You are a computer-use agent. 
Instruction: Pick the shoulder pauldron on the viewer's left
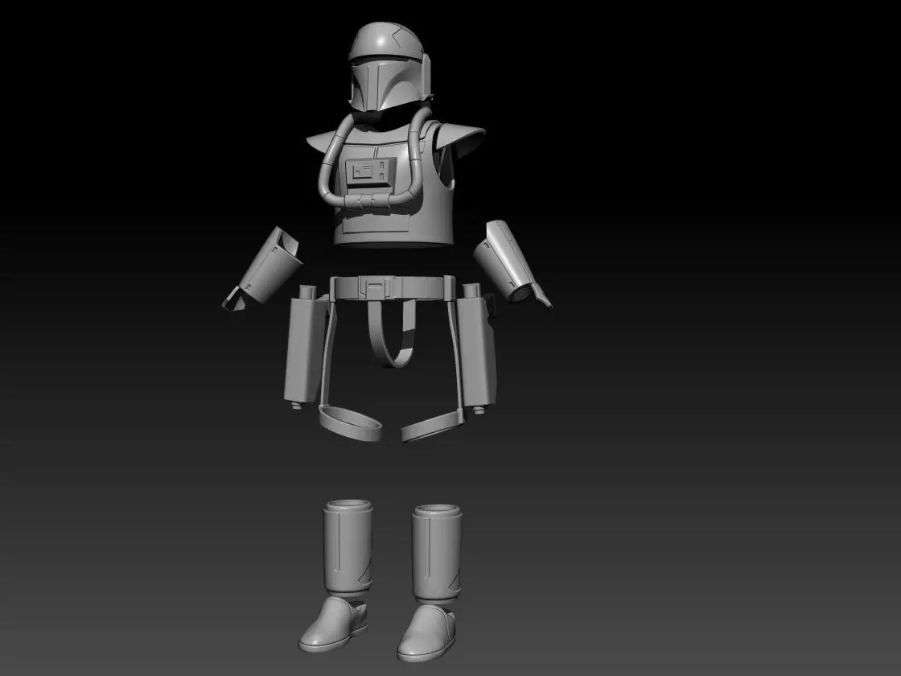tap(320, 141)
